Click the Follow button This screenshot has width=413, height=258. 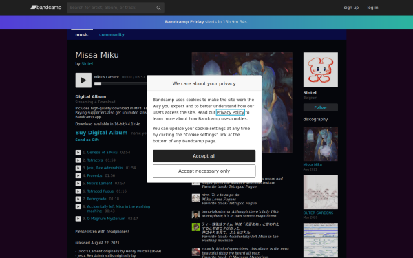321,107
